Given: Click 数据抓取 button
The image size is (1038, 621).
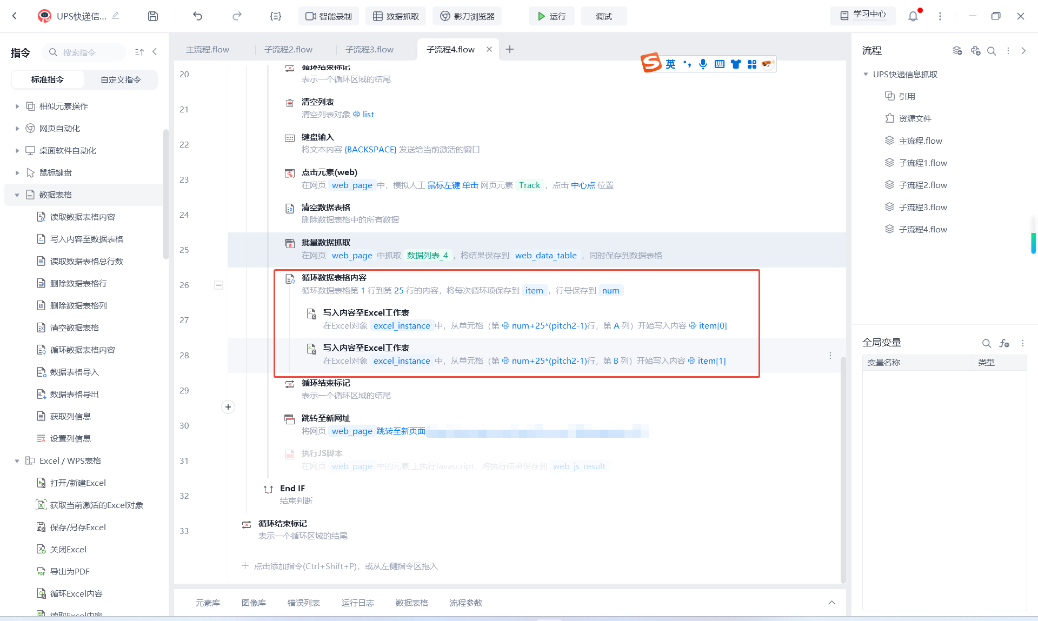Looking at the screenshot, I should (396, 16).
